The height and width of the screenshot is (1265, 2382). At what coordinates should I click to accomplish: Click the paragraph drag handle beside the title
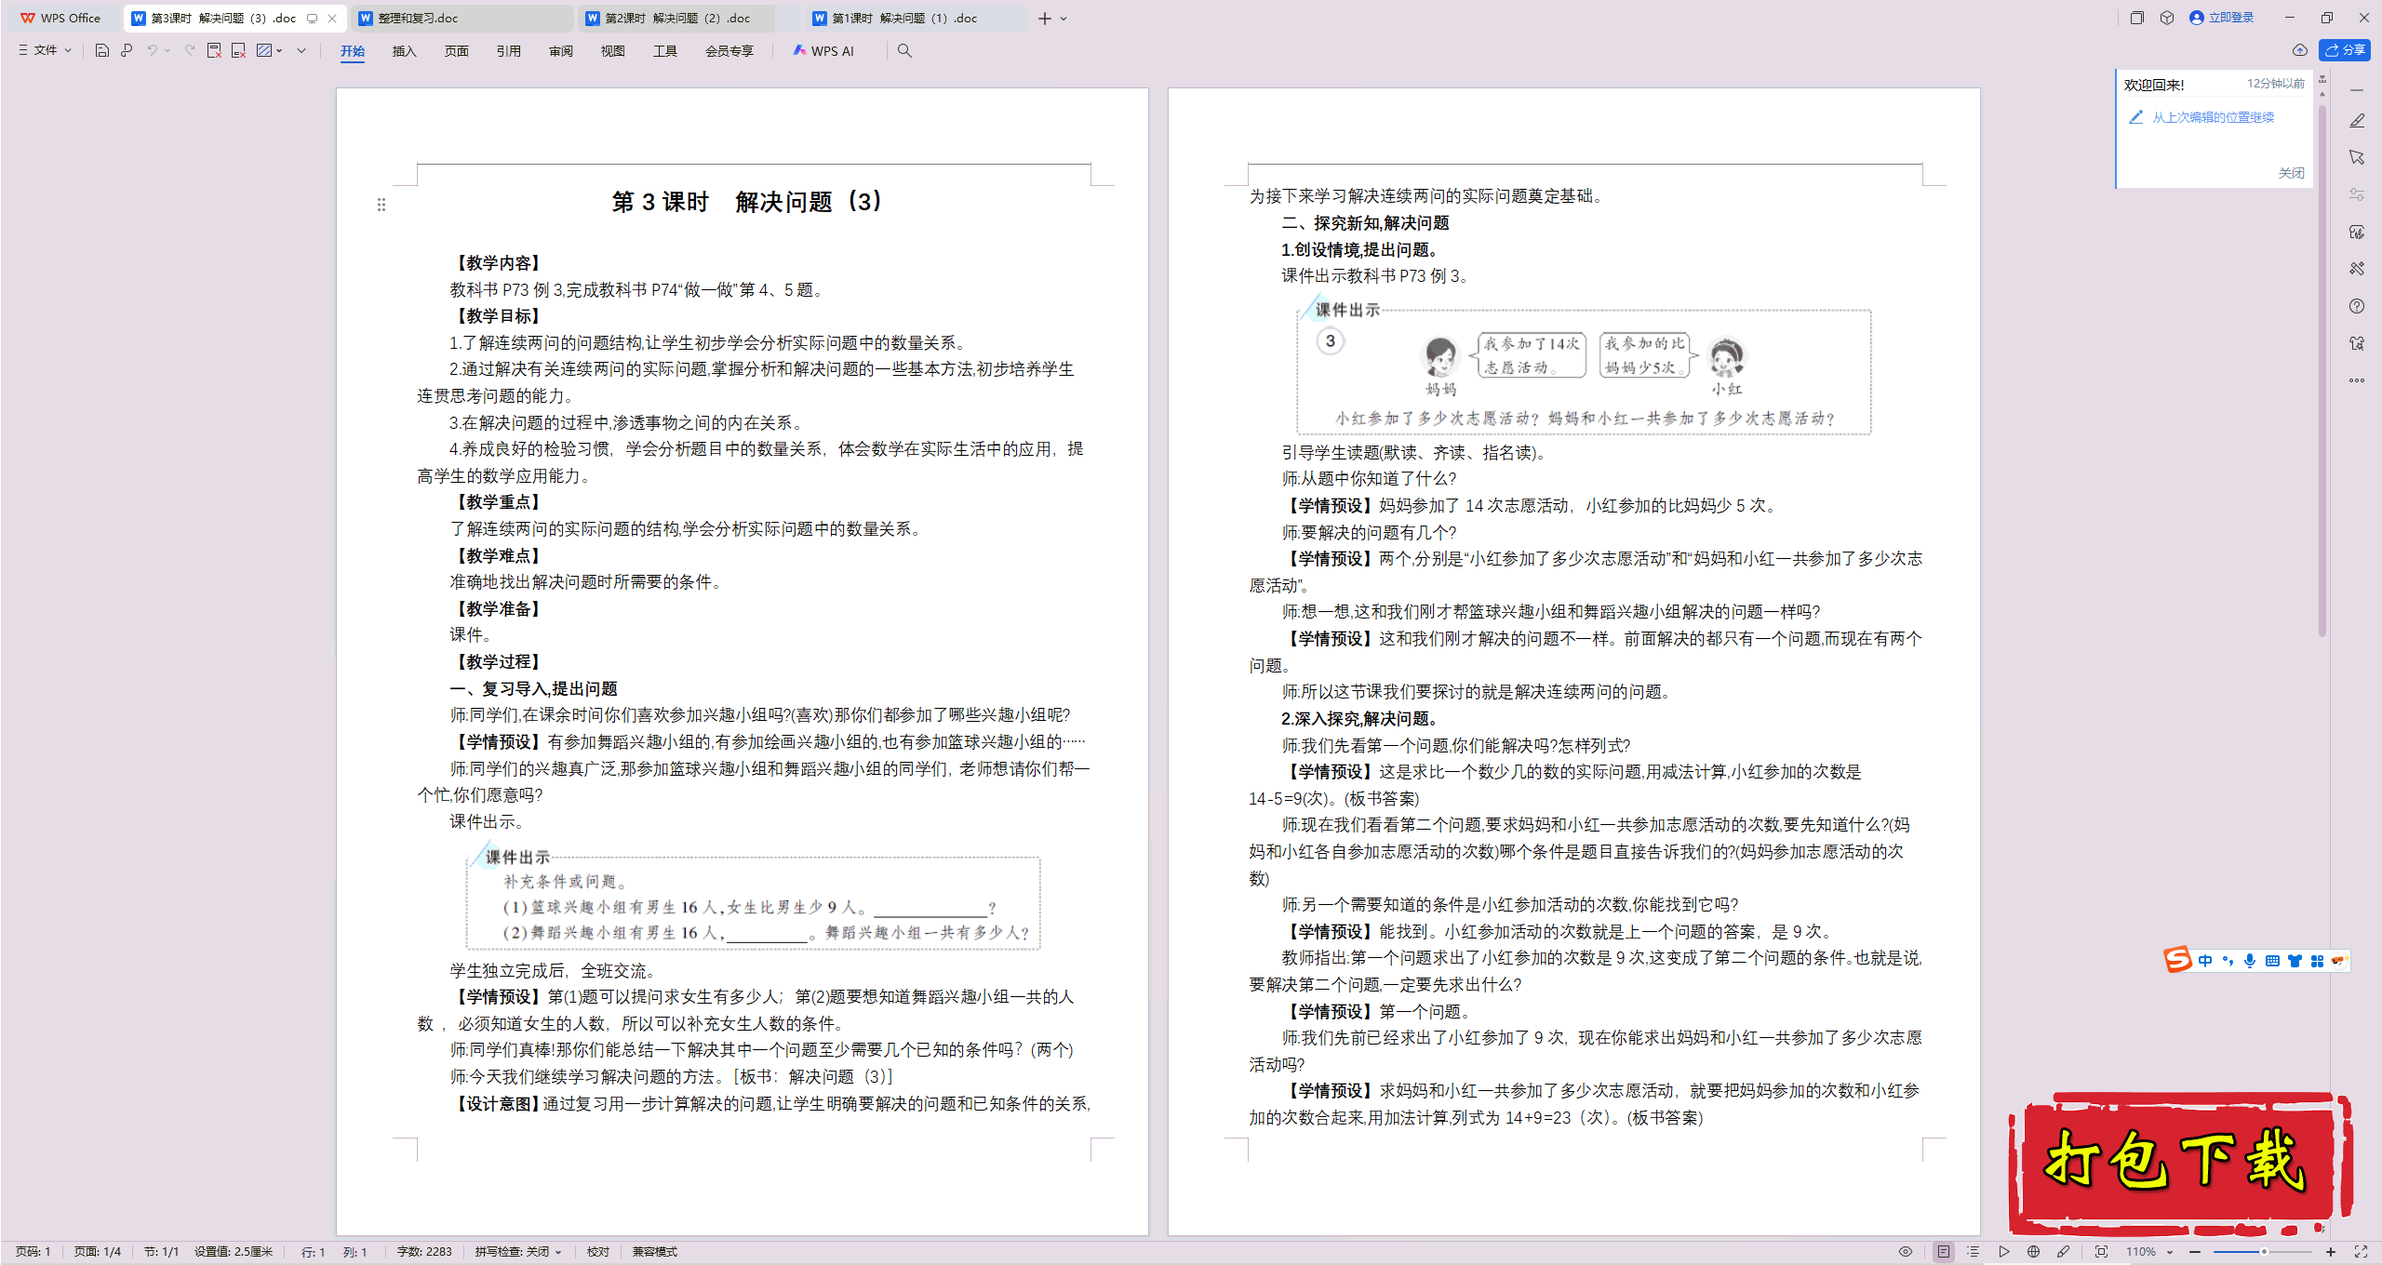(381, 205)
